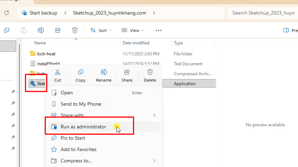Image resolution: width=298 pixels, height=167 pixels.
Task: Click the Refresh icon in address bar
Action: click(7, 13)
